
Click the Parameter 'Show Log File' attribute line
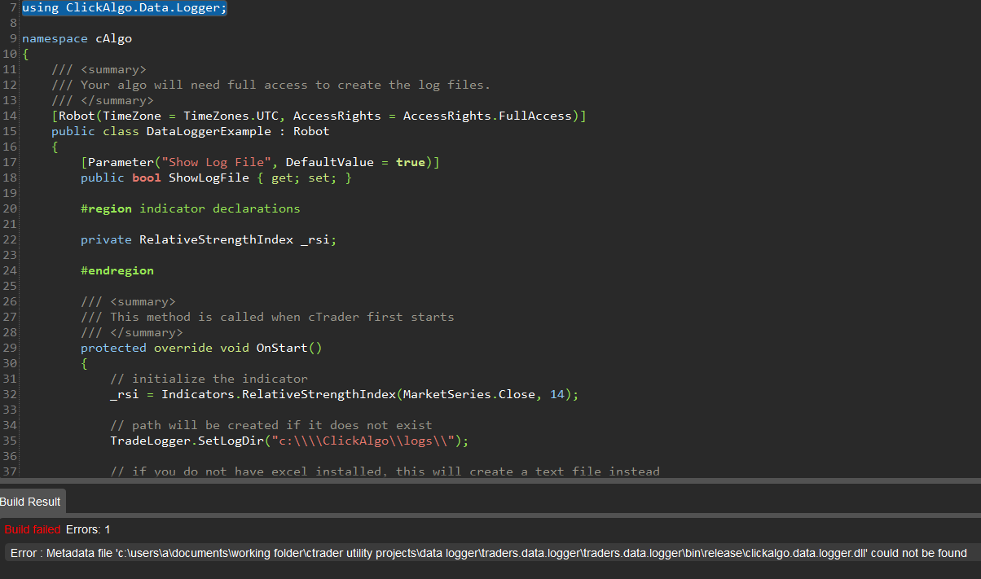pyautogui.click(x=260, y=162)
